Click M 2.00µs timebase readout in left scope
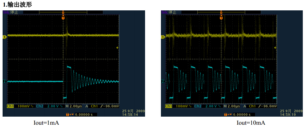The height and width of the screenshot is (127, 308). click(x=74, y=106)
